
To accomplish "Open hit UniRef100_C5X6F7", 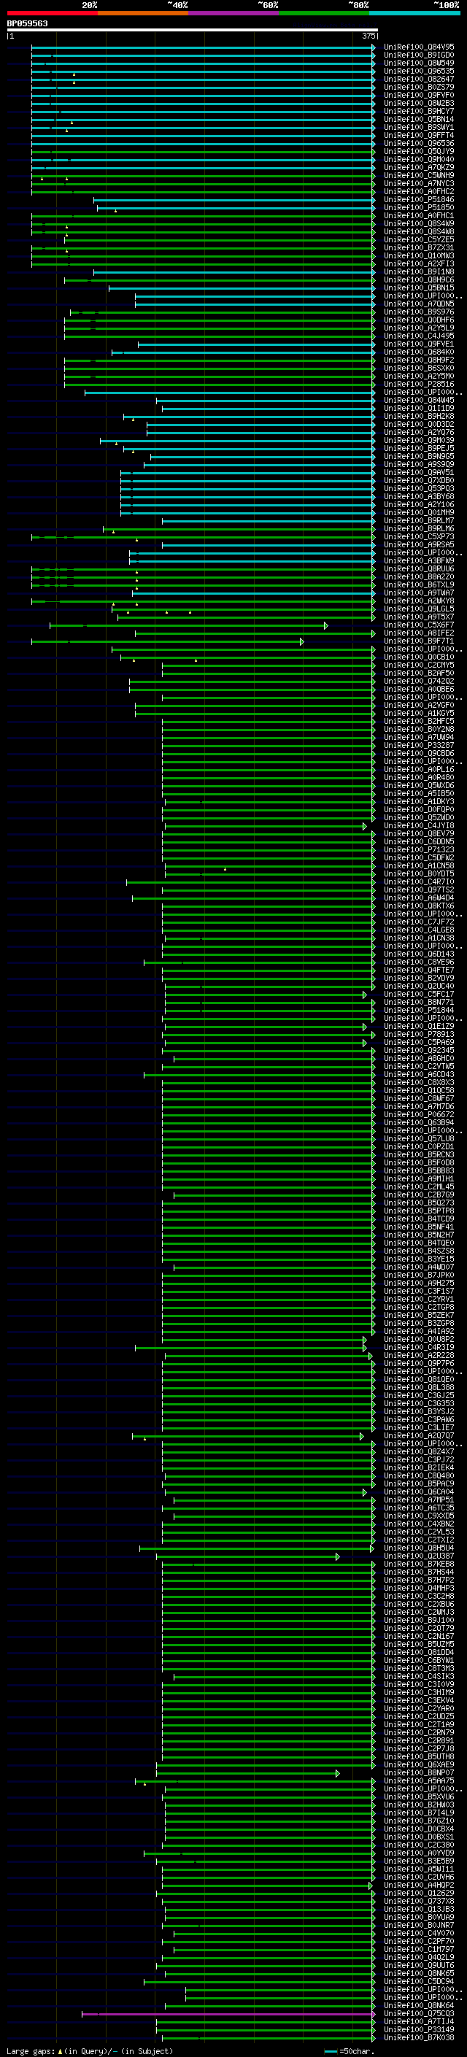I will [419, 625].
